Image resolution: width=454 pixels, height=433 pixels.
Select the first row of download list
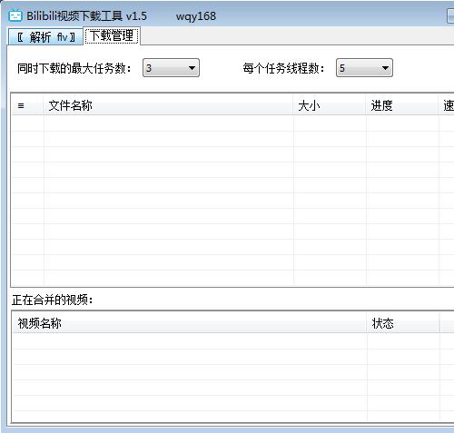[x=232, y=123]
